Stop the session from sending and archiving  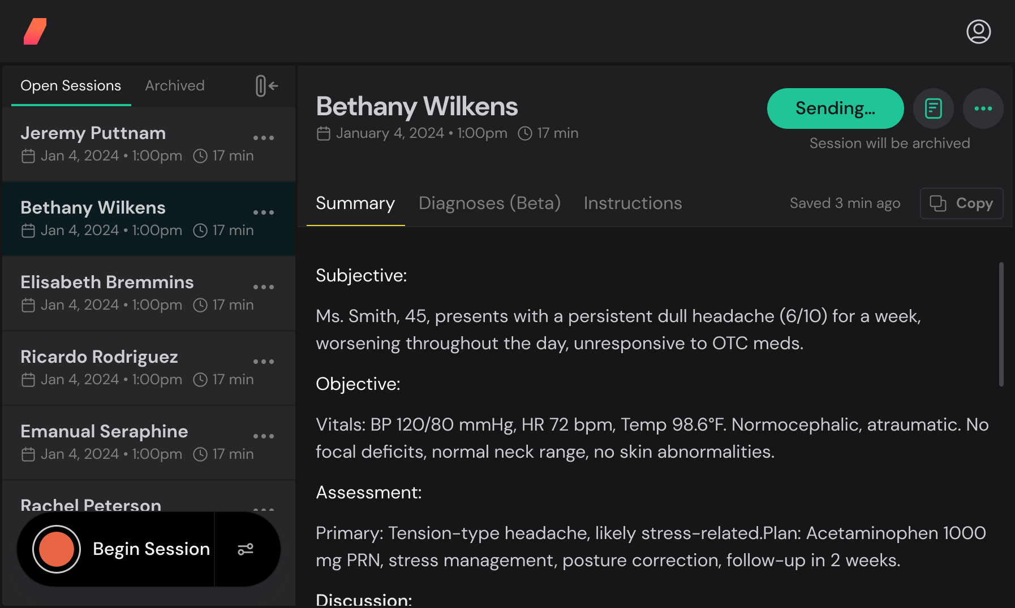(836, 108)
